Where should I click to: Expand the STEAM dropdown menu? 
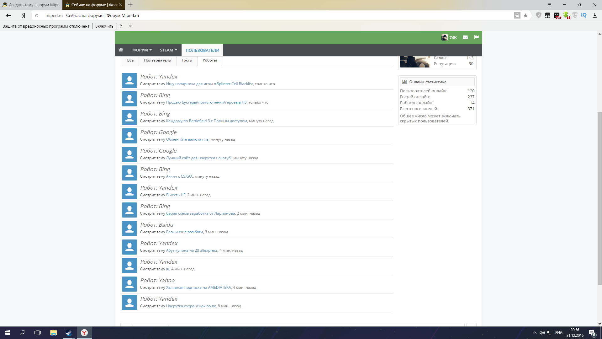pyautogui.click(x=168, y=50)
